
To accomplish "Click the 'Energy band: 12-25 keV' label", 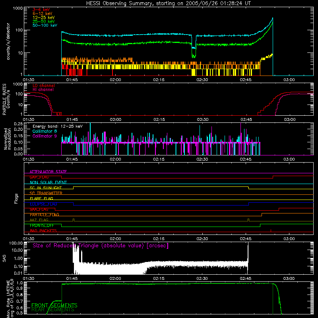I will coord(58,126).
